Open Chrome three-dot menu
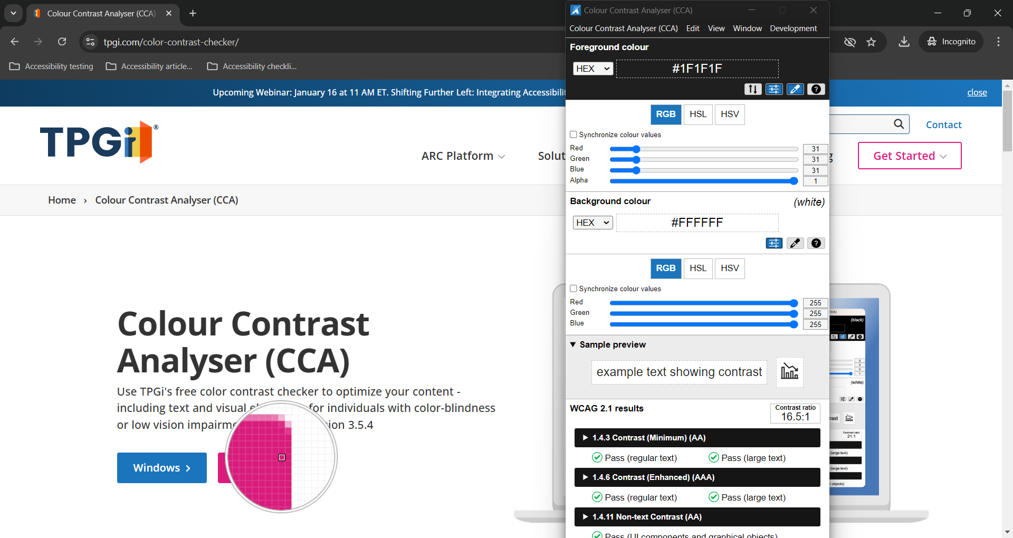This screenshot has height=538, width=1013. 998,42
